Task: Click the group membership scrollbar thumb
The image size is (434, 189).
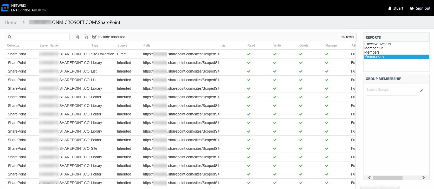Action: click(387, 178)
